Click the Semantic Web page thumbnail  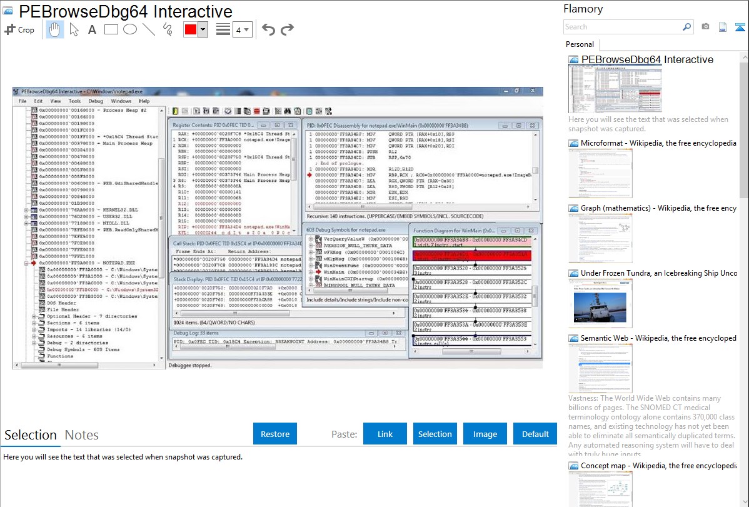tap(600, 368)
